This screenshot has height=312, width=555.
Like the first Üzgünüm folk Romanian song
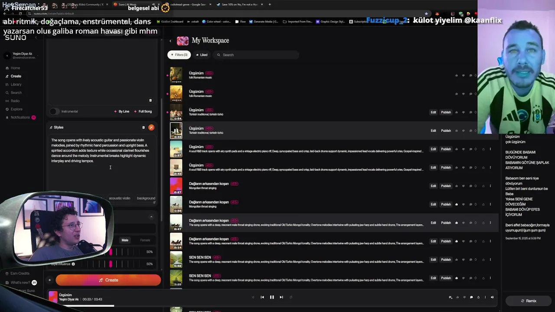pyautogui.click(x=457, y=75)
